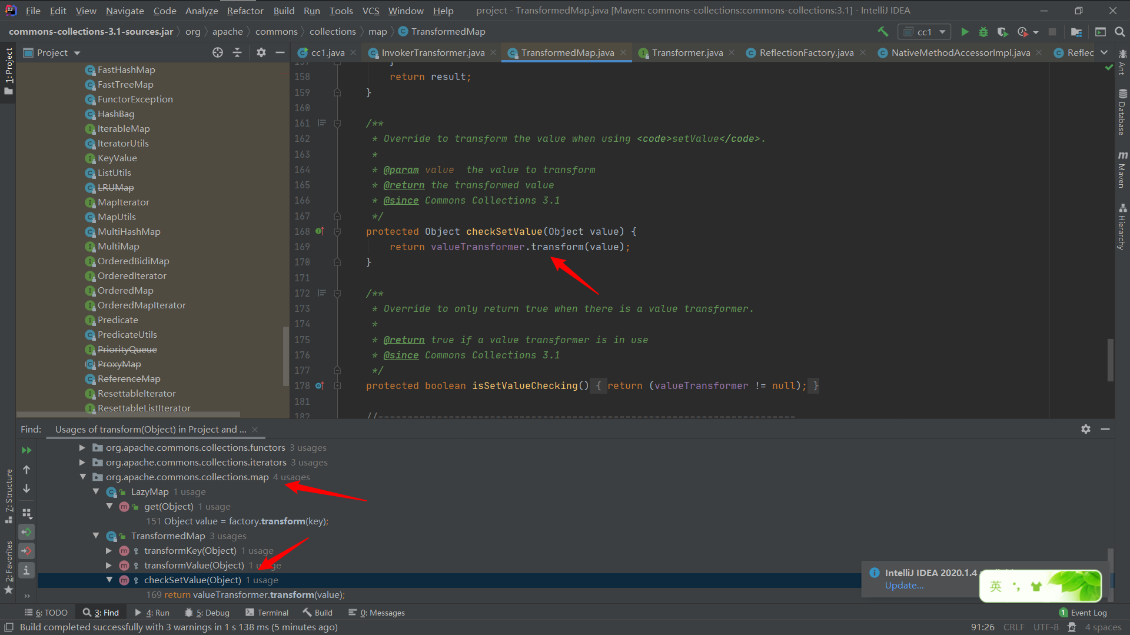Start debugging with the green bug icon
The width and height of the screenshot is (1130, 635).
[983, 32]
